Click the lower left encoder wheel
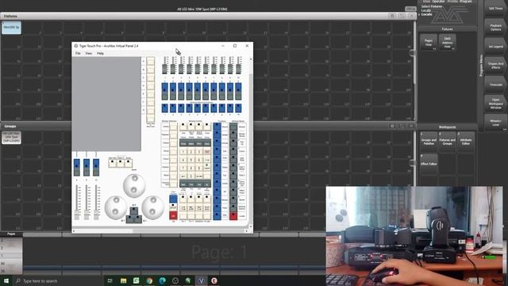 pos(116,207)
